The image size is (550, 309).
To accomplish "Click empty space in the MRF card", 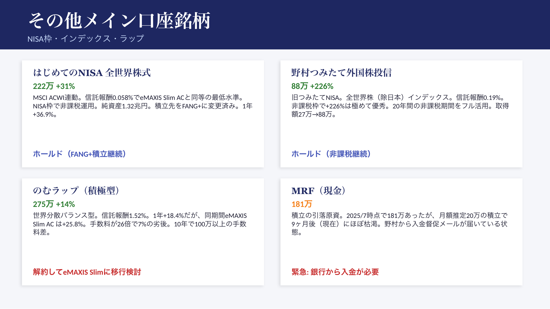I will 440,252.
